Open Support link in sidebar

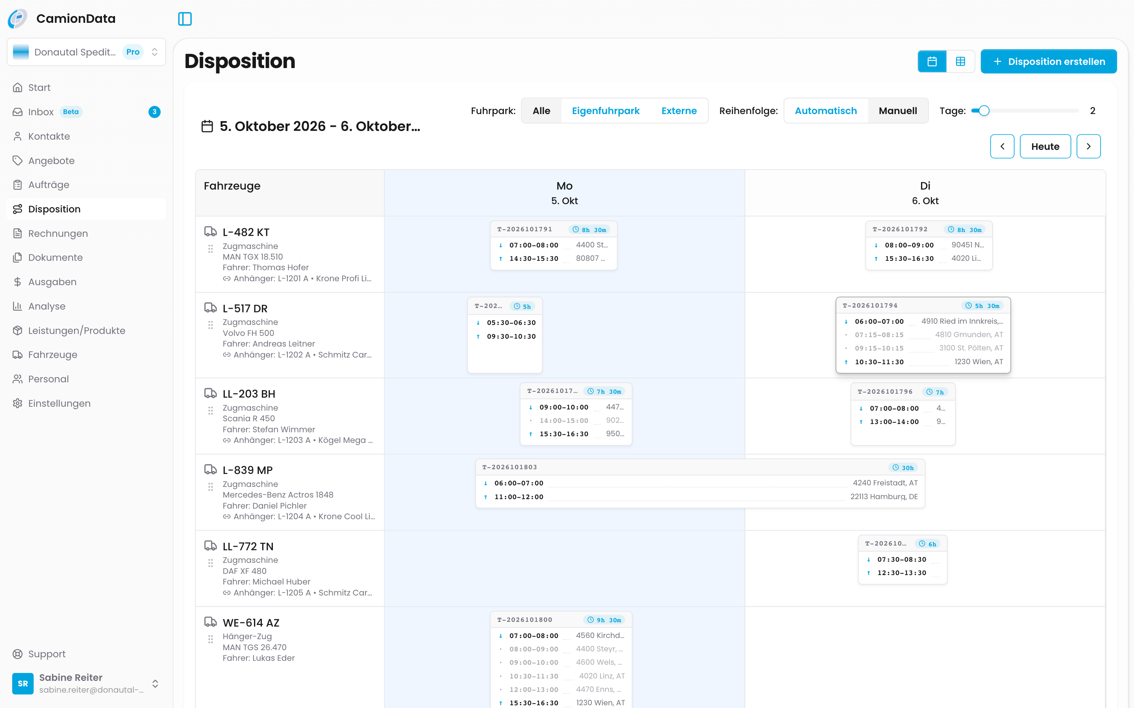(86, 654)
